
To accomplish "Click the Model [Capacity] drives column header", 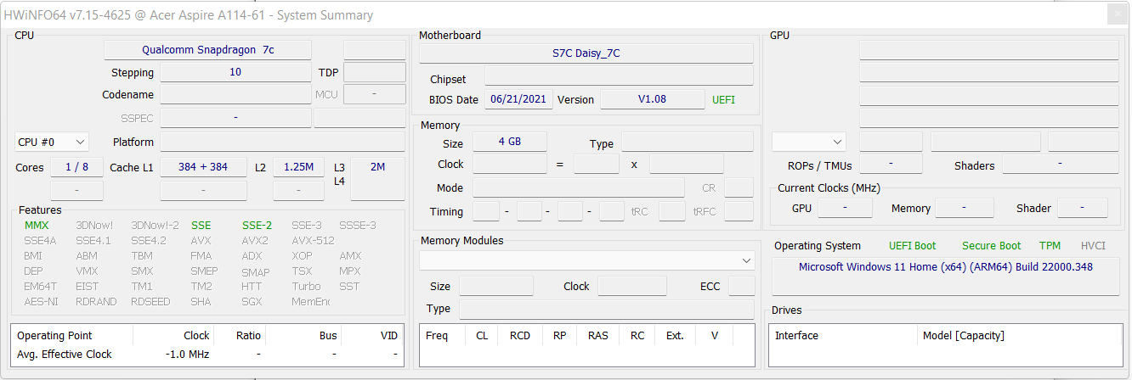I will (x=963, y=336).
